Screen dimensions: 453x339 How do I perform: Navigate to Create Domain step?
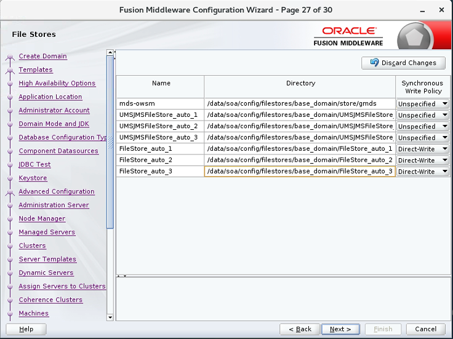[42, 56]
